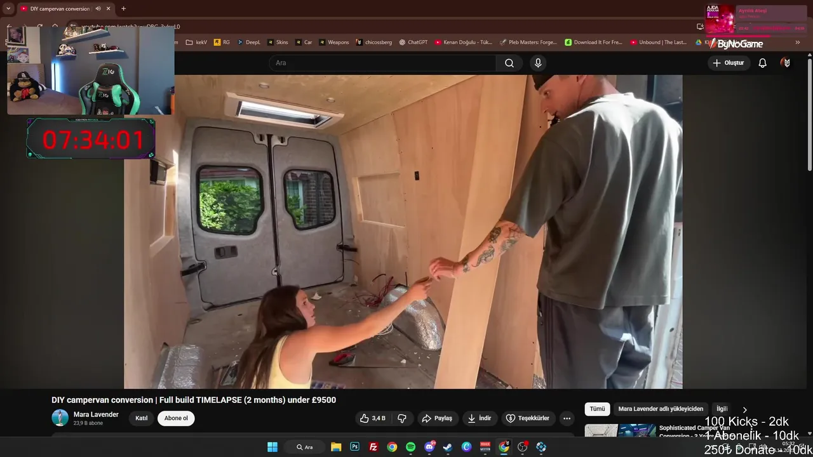This screenshot has width=813, height=457.
Task: Open Spotify from taskbar
Action: (x=410, y=447)
